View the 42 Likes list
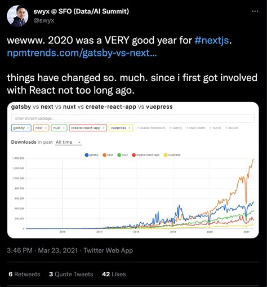This screenshot has height=287, width=267. pos(114,274)
